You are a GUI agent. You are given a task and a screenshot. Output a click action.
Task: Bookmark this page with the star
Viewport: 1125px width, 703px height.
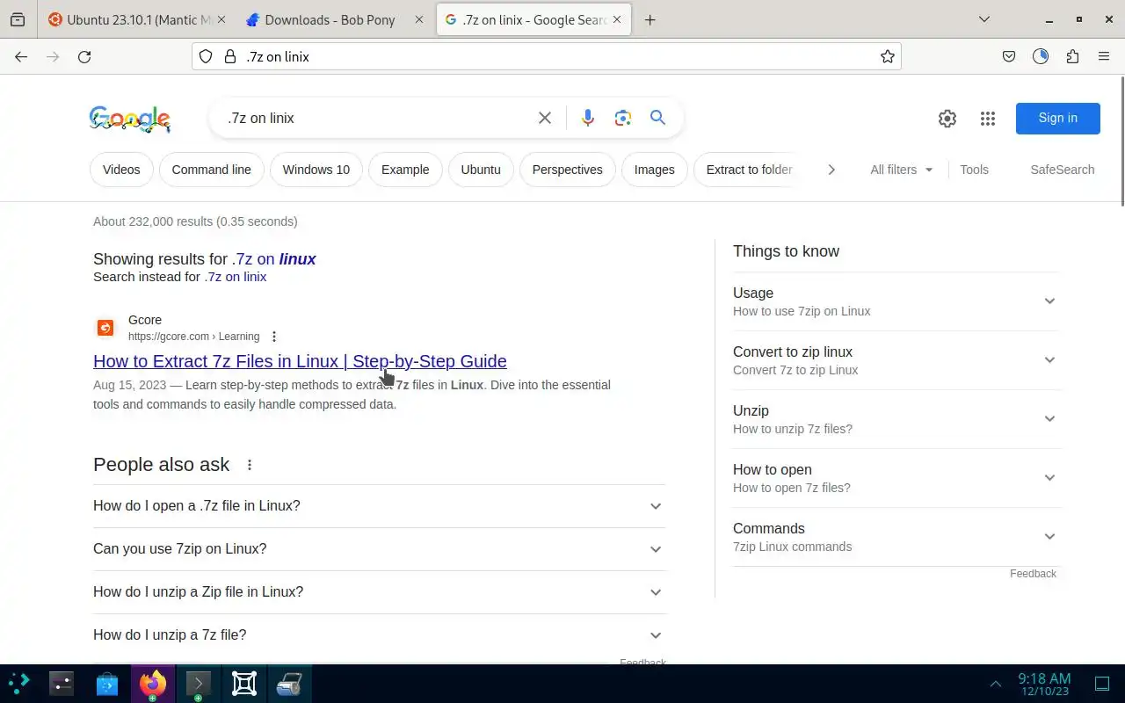(x=888, y=56)
